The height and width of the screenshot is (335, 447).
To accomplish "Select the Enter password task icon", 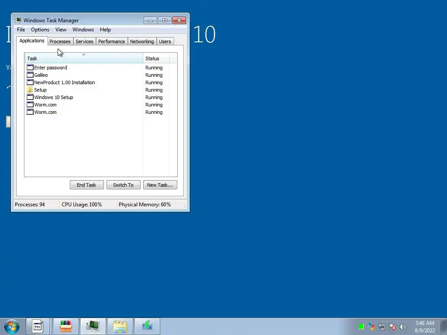I will pos(30,68).
